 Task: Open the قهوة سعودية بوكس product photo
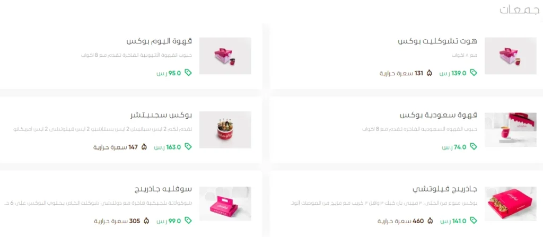[510, 129]
